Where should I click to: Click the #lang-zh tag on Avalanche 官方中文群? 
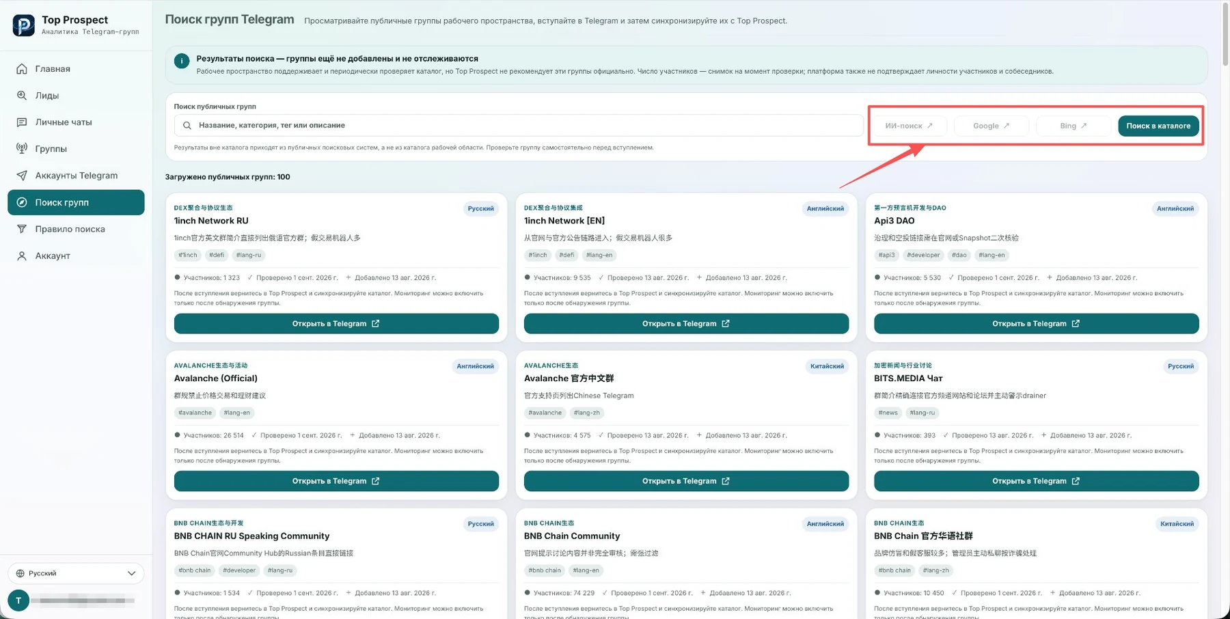click(x=586, y=413)
